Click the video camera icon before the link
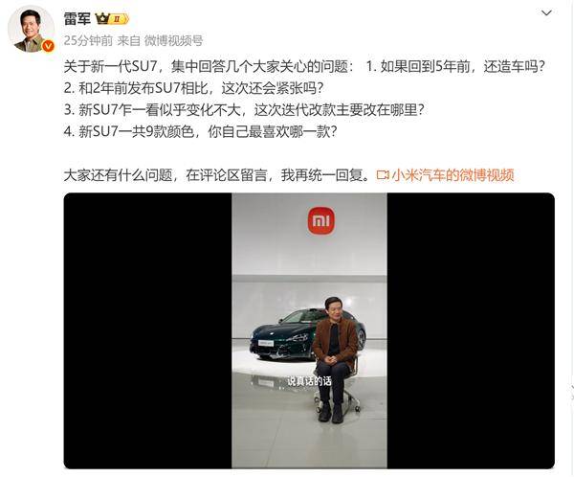This screenshot has width=574, height=477. (383, 175)
